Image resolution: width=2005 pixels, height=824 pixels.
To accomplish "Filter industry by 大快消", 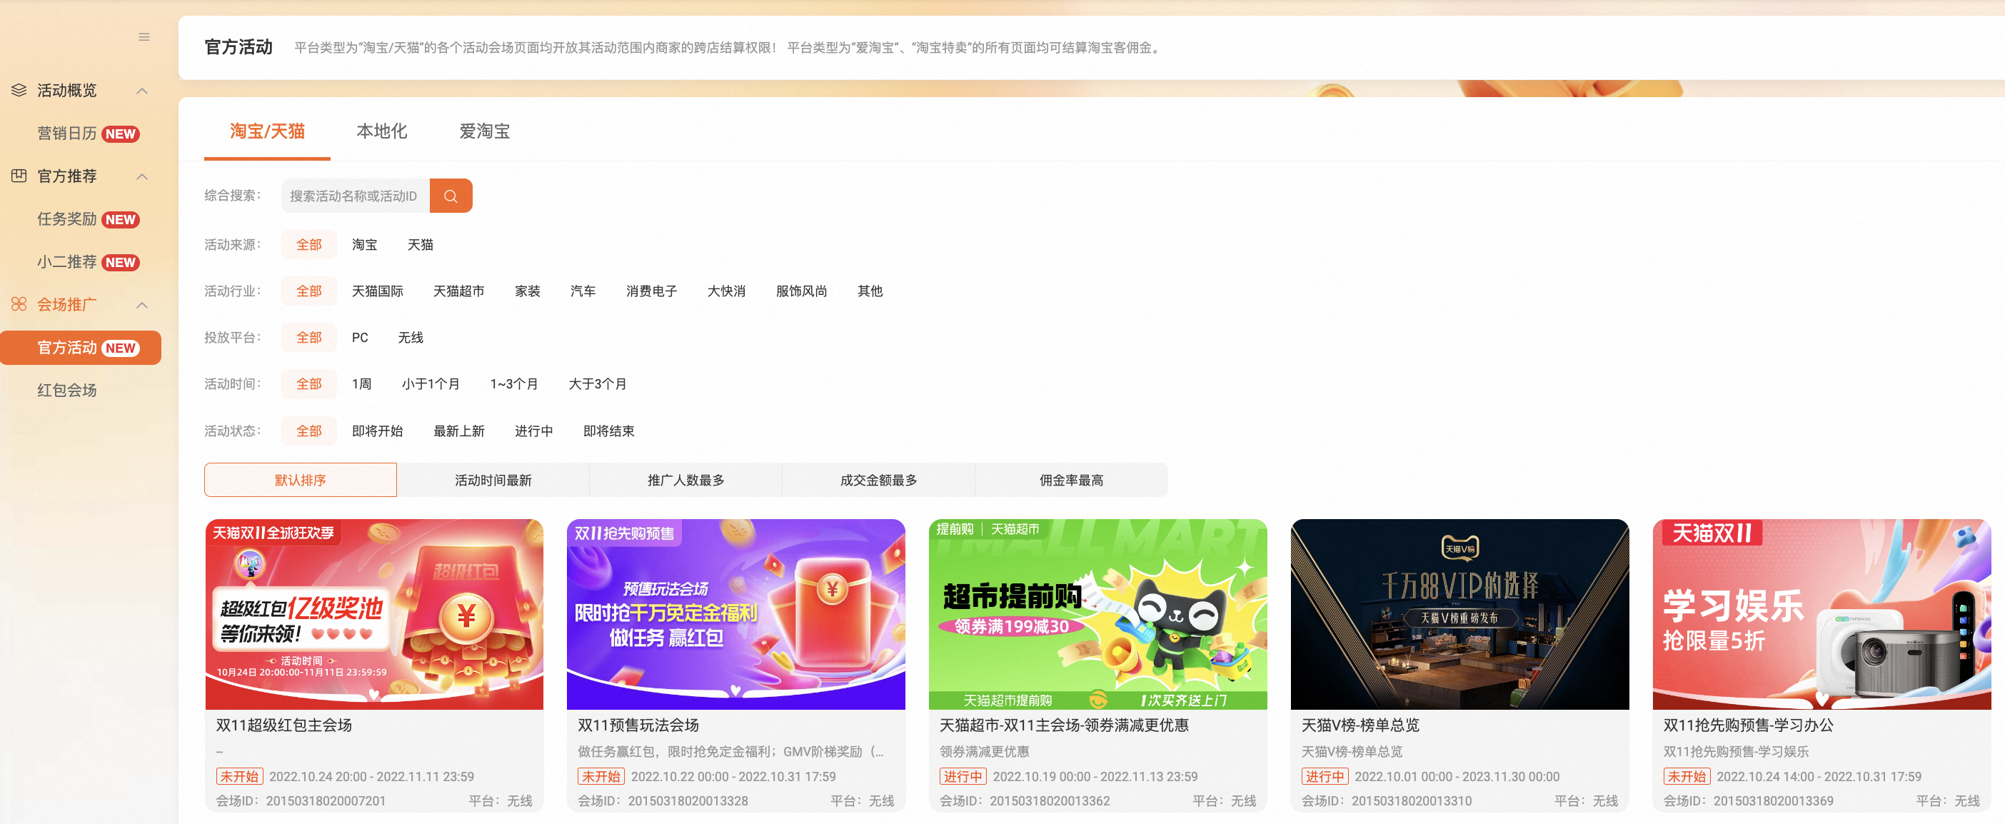I will point(726,291).
